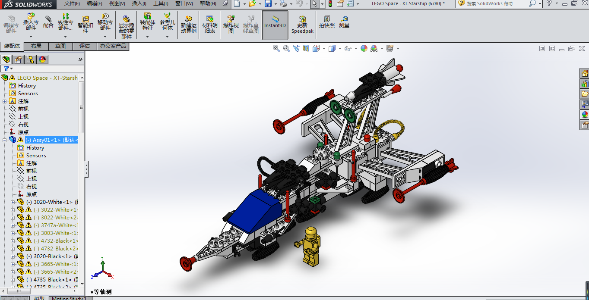Open Appearances task pane color ball

585,115
